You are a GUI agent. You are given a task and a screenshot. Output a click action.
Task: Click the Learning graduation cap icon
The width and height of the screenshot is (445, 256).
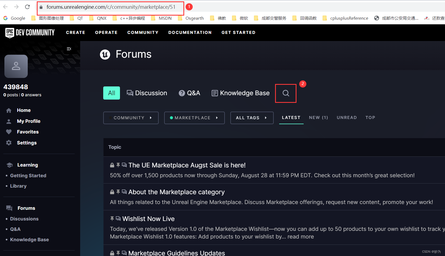coord(10,165)
